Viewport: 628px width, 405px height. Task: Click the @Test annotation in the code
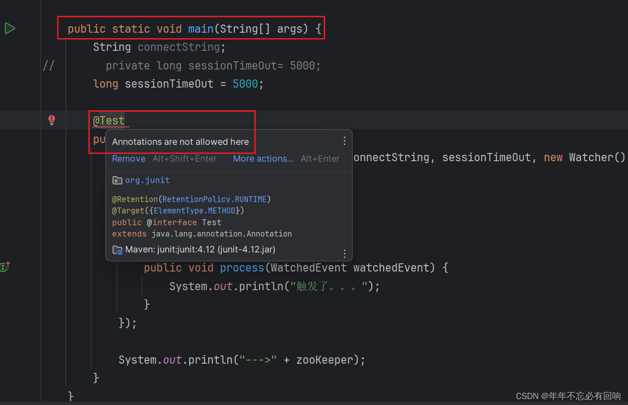(x=109, y=121)
